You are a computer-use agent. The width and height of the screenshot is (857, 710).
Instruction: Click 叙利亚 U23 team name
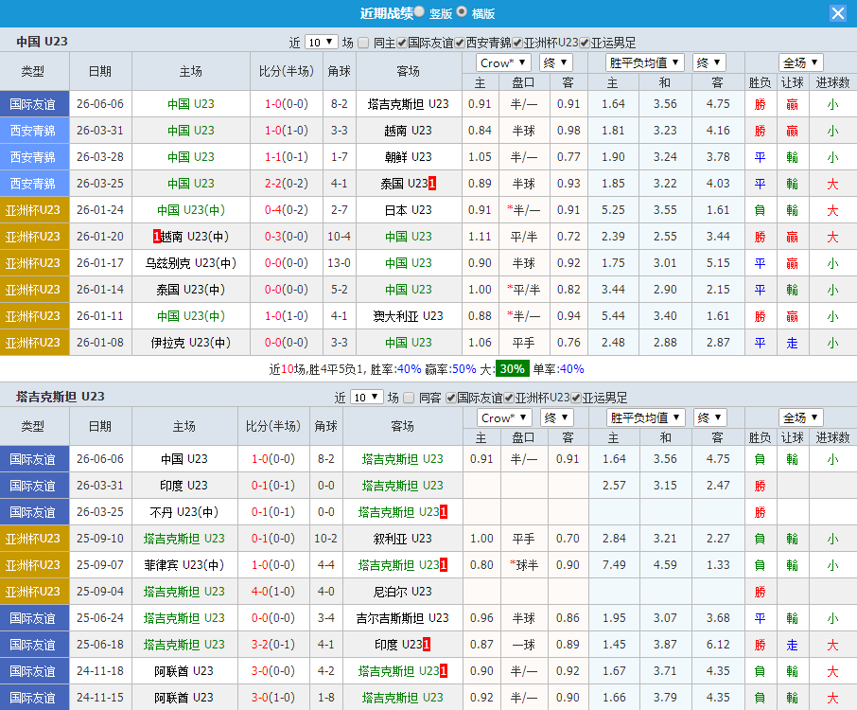coord(403,539)
